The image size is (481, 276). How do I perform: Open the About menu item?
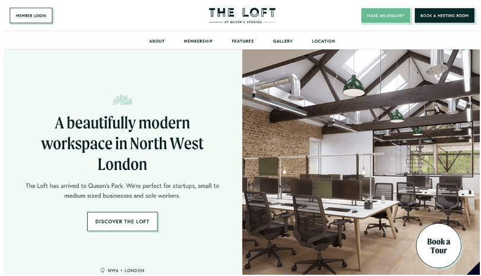[157, 41]
